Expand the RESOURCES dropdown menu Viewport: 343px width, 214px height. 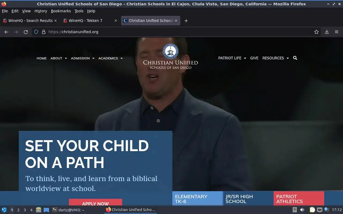click(275, 58)
